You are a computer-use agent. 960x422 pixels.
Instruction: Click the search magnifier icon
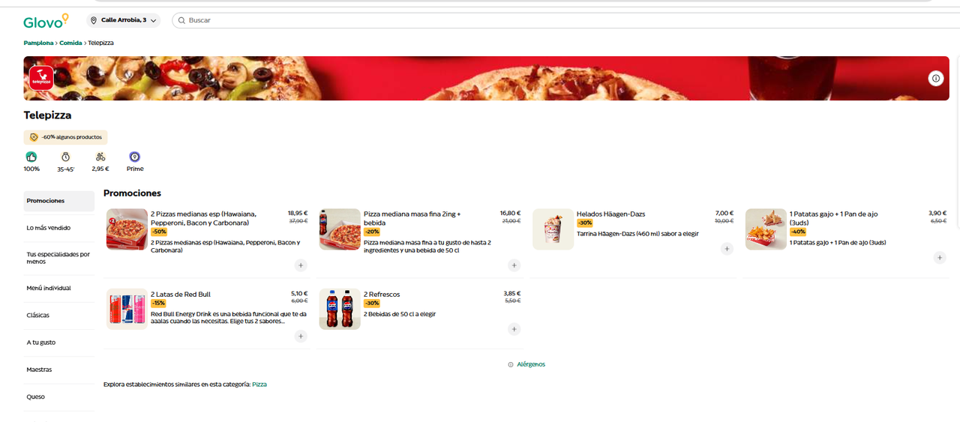pos(181,20)
